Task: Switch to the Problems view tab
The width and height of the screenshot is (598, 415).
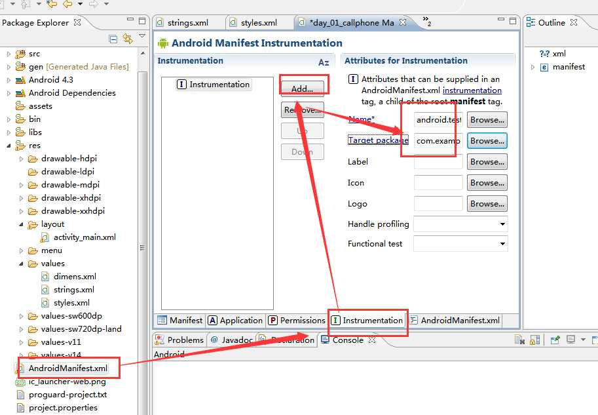Action: [x=179, y=340]
